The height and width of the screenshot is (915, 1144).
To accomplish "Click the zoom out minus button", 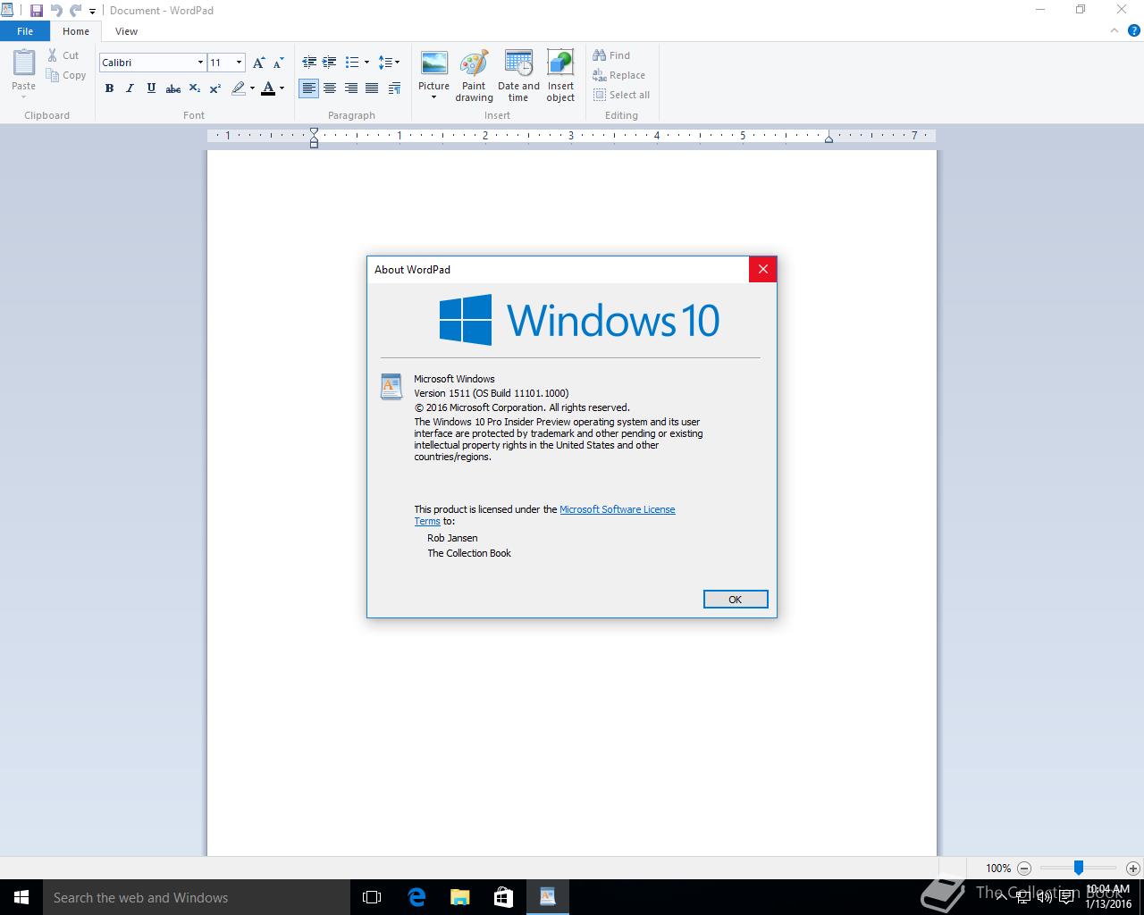I will tap(1024, 868).
